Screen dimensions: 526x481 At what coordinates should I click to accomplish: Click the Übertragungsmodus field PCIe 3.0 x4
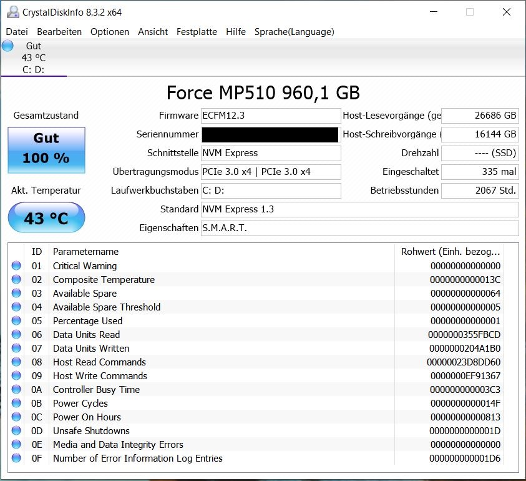pyautogui.click(x=271, y=172)
